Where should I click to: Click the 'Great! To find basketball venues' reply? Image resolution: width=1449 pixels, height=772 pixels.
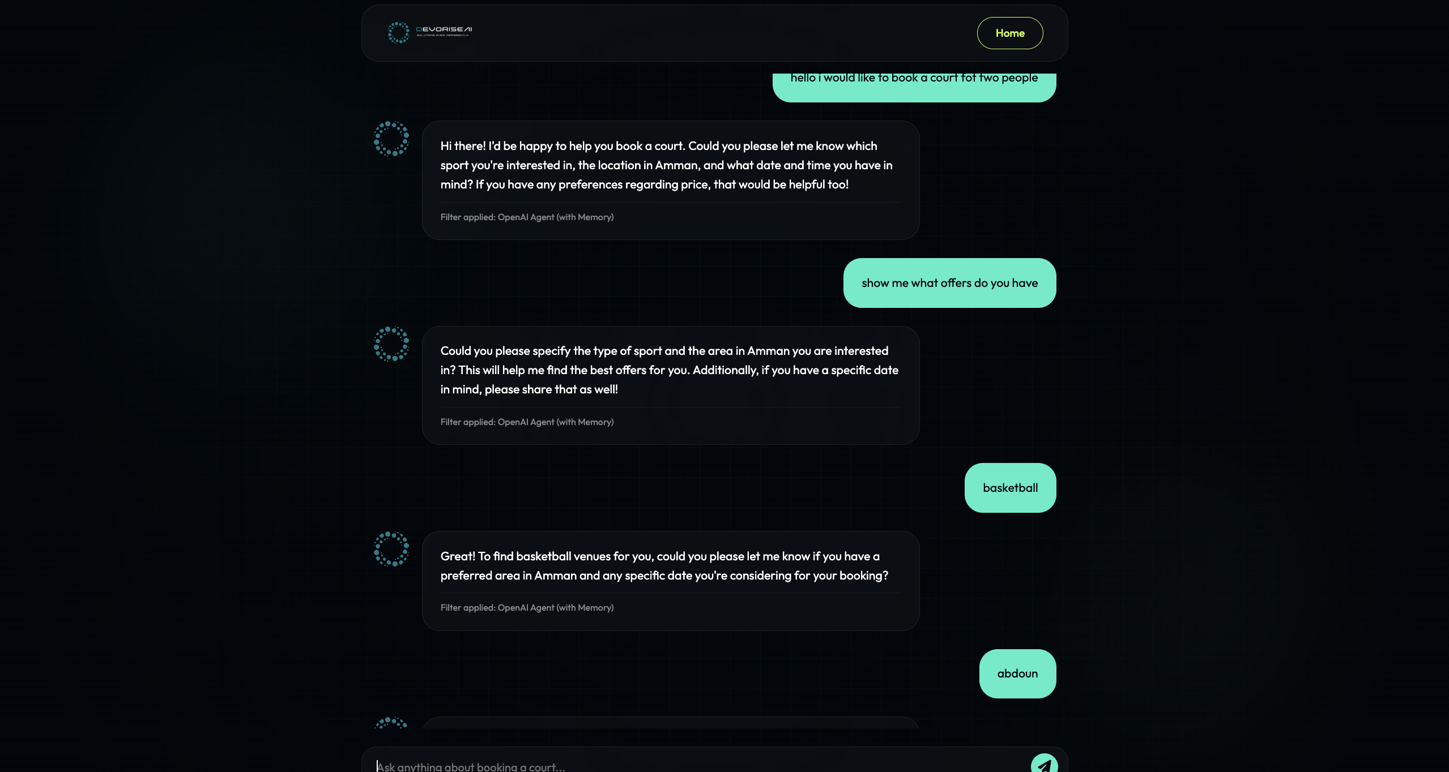point(664,566)
